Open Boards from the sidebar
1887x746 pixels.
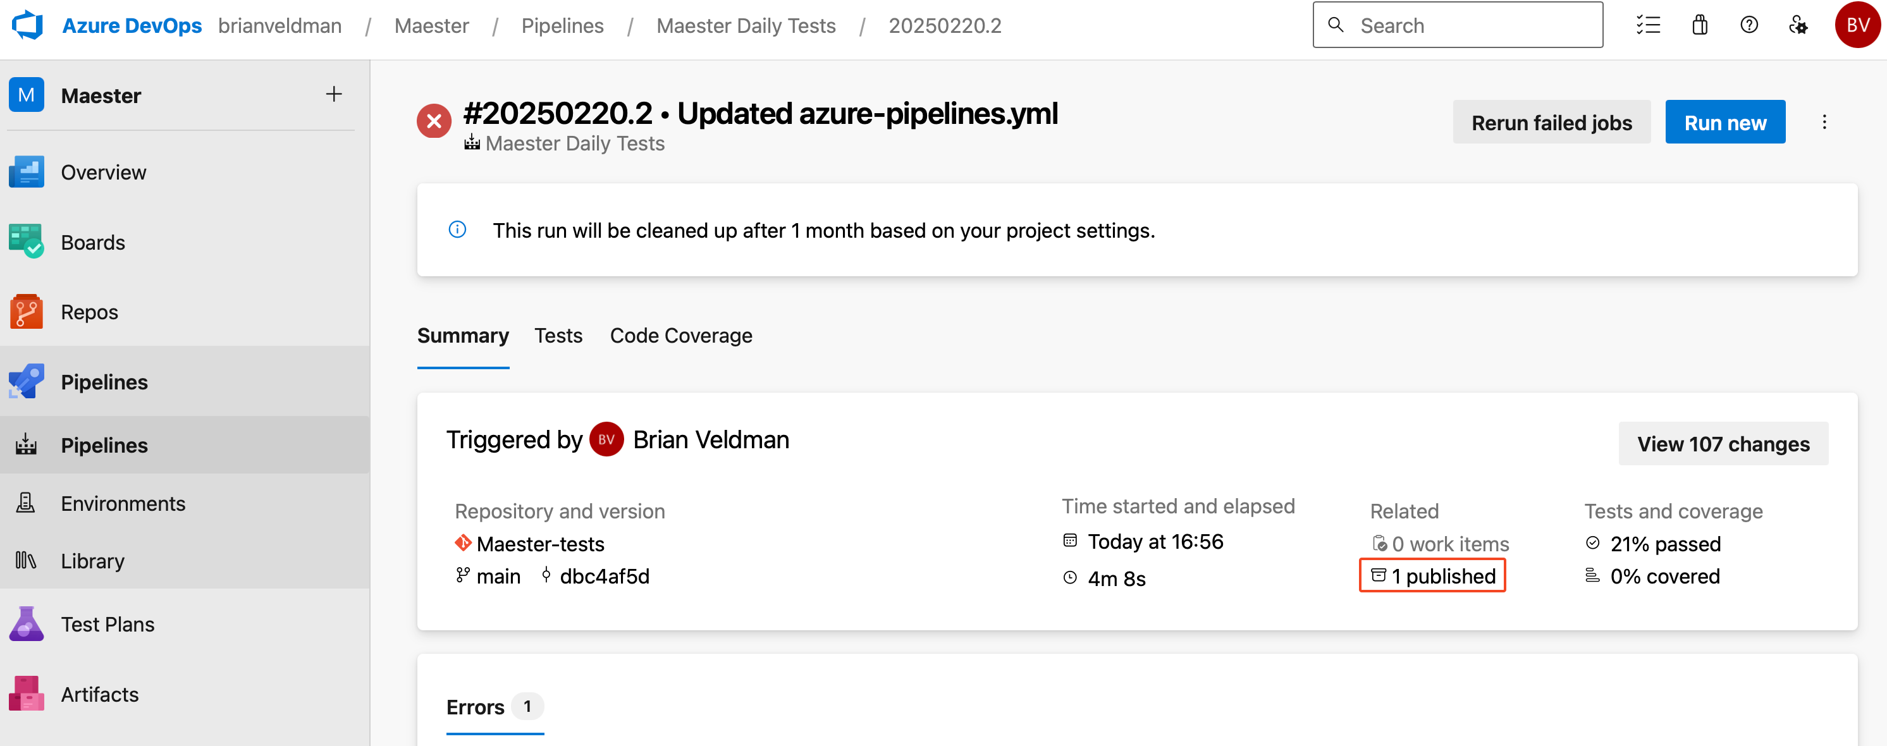(93, 242)
